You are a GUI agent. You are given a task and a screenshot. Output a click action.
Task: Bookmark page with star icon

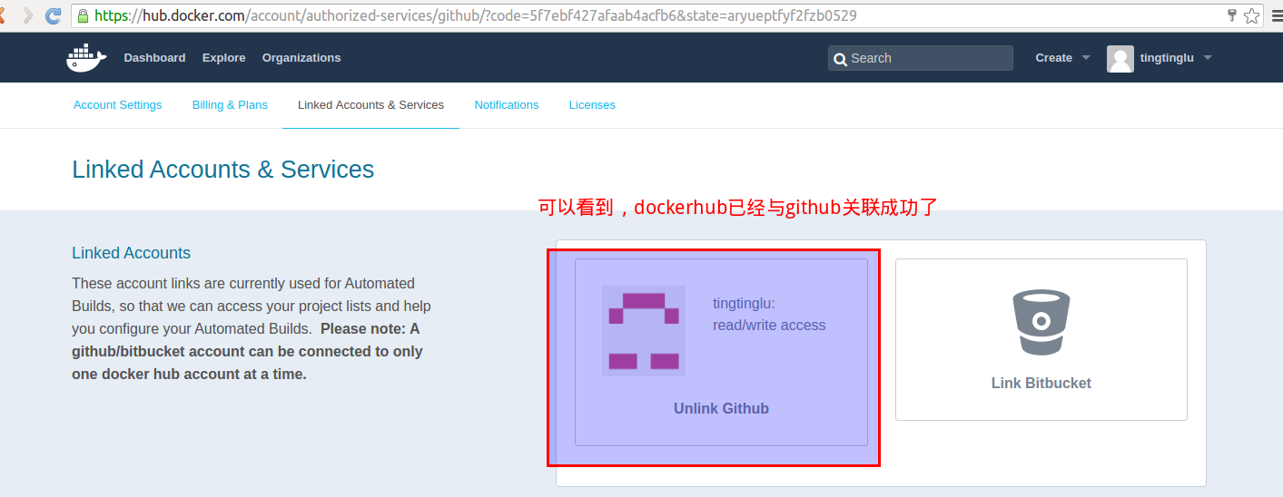point(1252,15)
